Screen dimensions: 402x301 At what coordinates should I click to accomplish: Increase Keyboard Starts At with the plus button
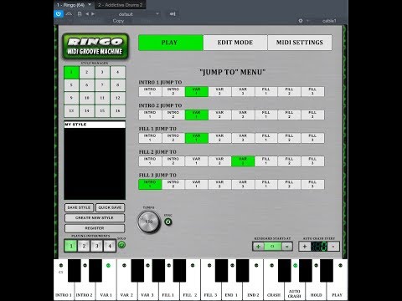tap(258, 247)
